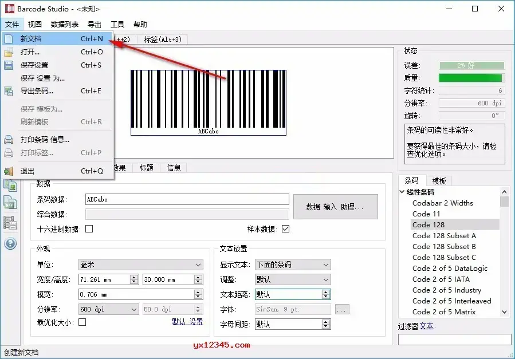Image resolution: width=515 pixels, height=359 pixels.
Task: Open the 工具 menu
Action: [117, 24]
